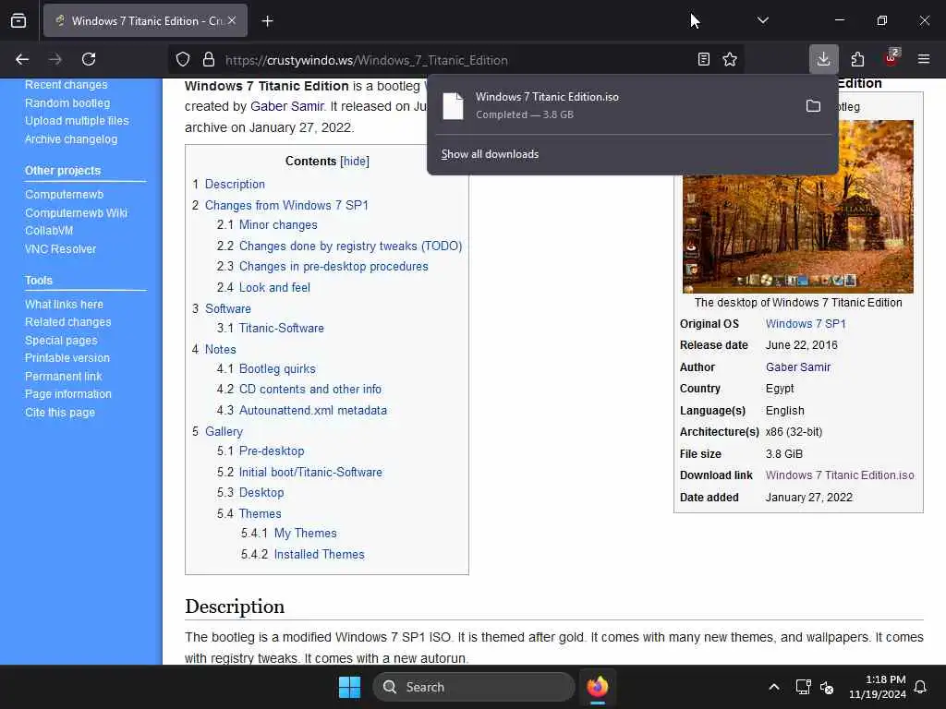This screenshot has width=946, height=709.
Task: Bookmark this page with the star
Action: click(730, 59)
